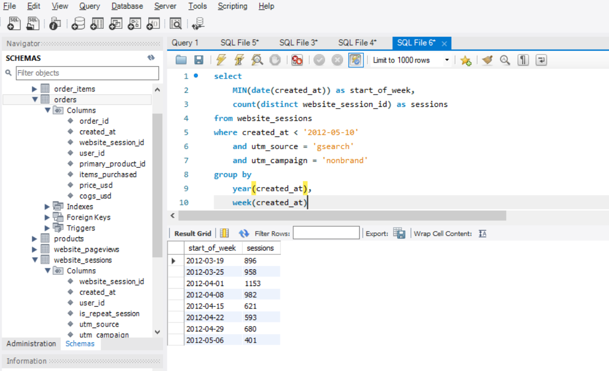Open the Scripting menu
Image resolution: width=609 pixels, height=371 pixels.
click(x=232, y=6)
